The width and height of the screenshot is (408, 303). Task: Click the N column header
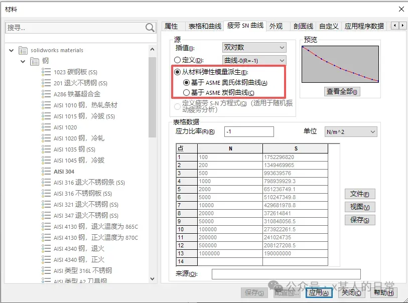[230, 148]
